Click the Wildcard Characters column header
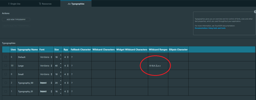 (x=104, y=49)
